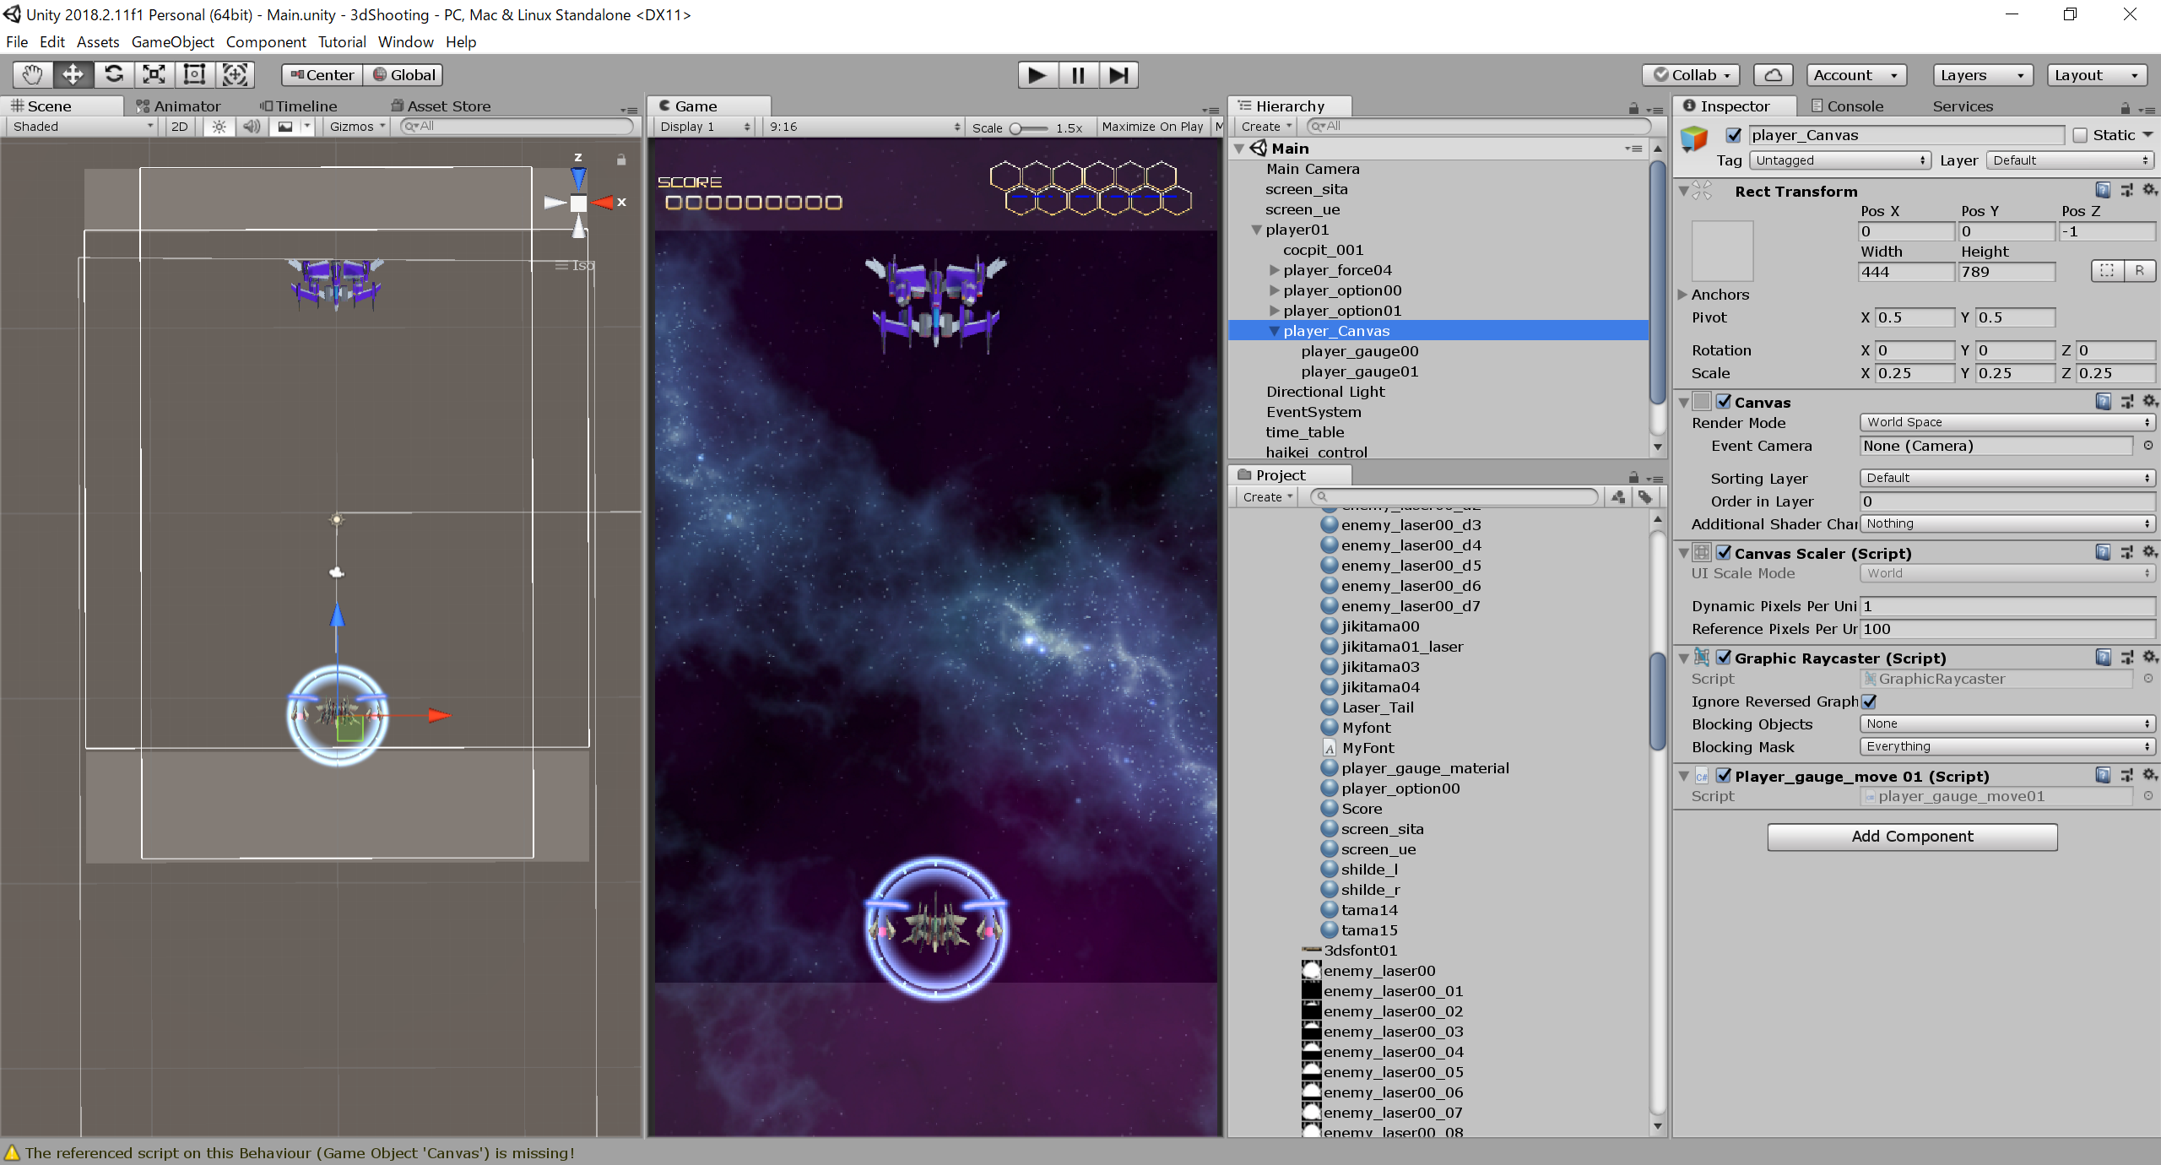The height and width of the screenshot is (1165, 2161).
Task: Toggle Ignore Reversed Graphics checkbox
Action: [x=1869, y=702]
